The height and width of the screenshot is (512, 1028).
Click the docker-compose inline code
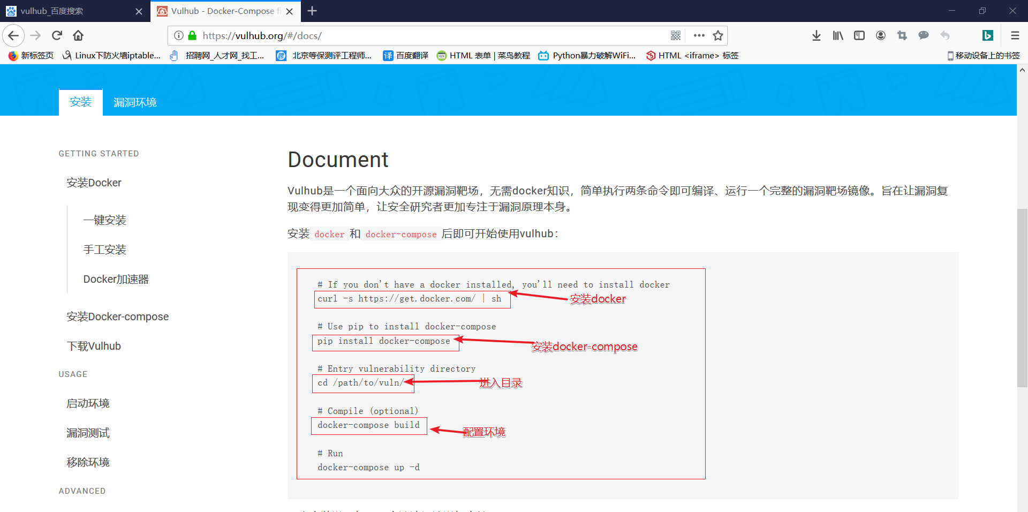[401, 234]
